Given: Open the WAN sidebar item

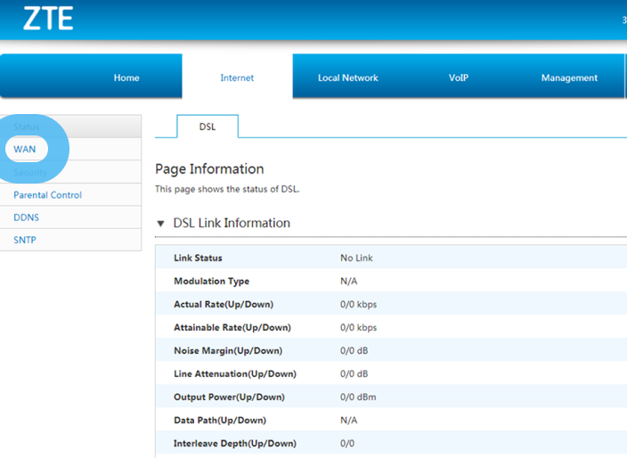Looking at the screenshot, I should (25, 150).
